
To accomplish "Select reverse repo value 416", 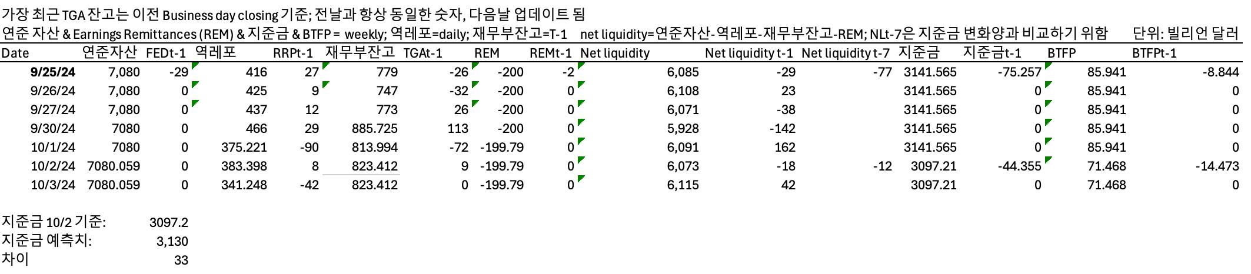I will point(257,72).
